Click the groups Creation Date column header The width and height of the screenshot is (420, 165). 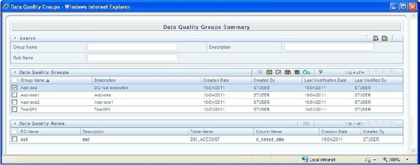click(216, 80)
